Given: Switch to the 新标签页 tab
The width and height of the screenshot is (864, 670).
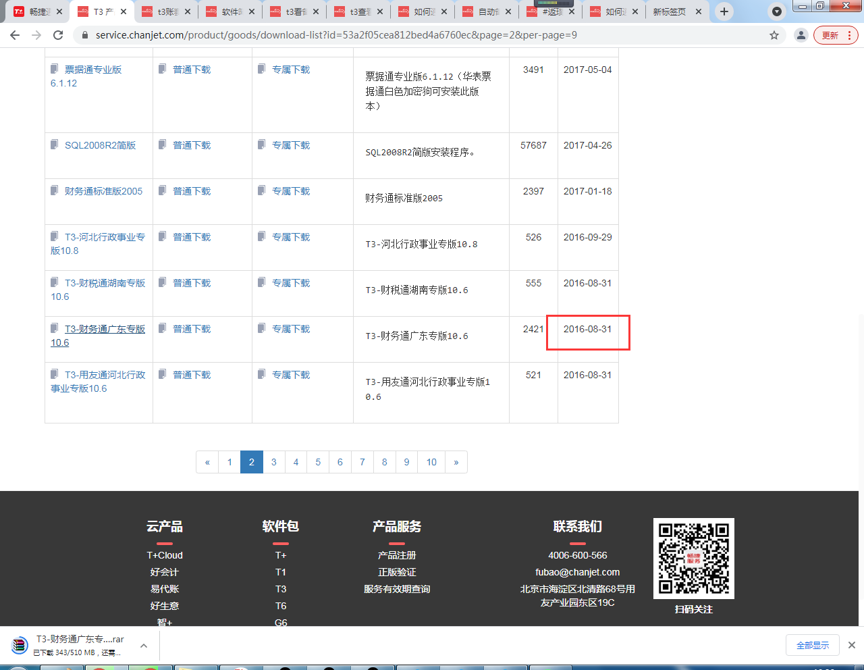Looking at the screenshot, I should pos(670,11).
